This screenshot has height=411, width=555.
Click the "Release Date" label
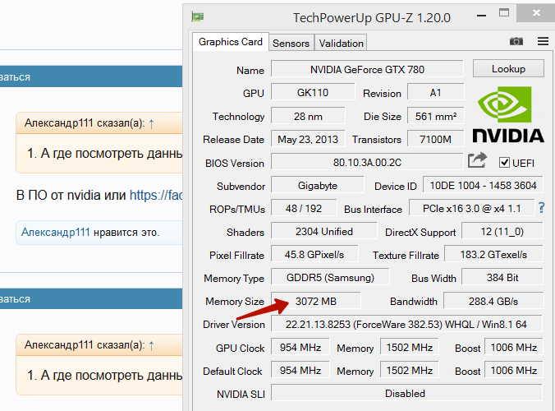point(234,140)
